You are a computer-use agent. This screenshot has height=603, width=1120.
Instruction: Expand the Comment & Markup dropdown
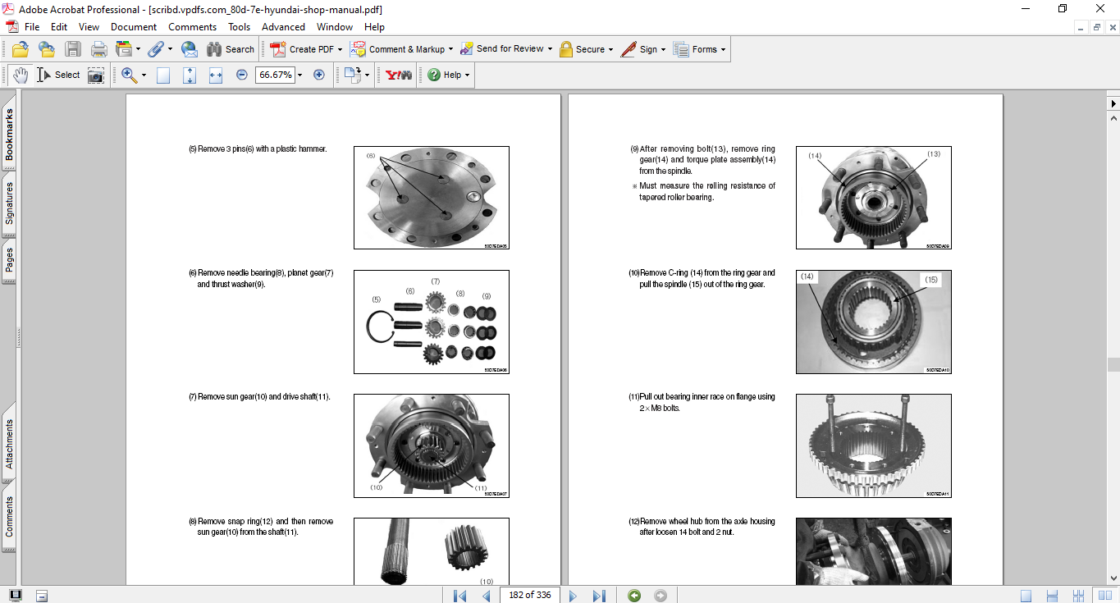tap(450, 49)
